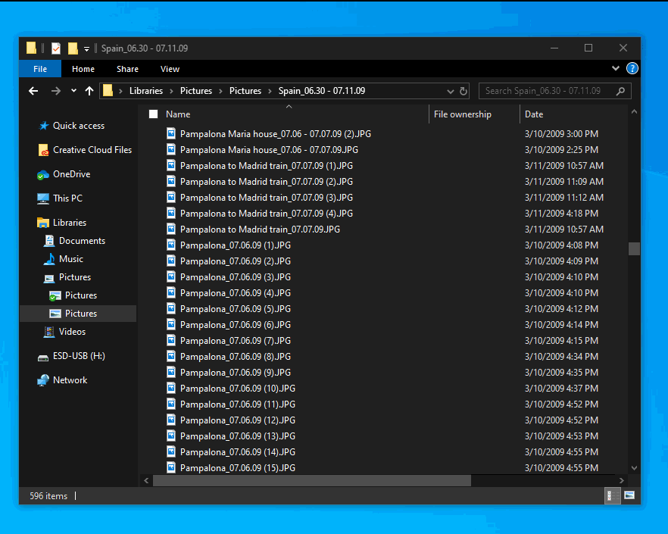
Task: Open the Properties icon on quick access toolbar
Action: (55, 48)
